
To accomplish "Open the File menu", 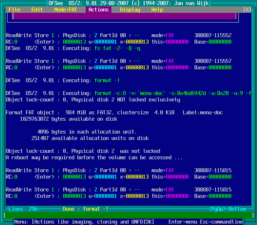I will click(14, 10).
